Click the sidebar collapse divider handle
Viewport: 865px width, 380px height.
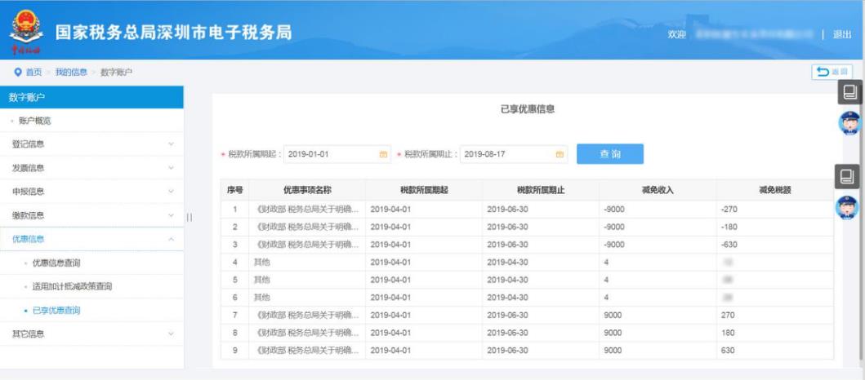click(189, 216)
